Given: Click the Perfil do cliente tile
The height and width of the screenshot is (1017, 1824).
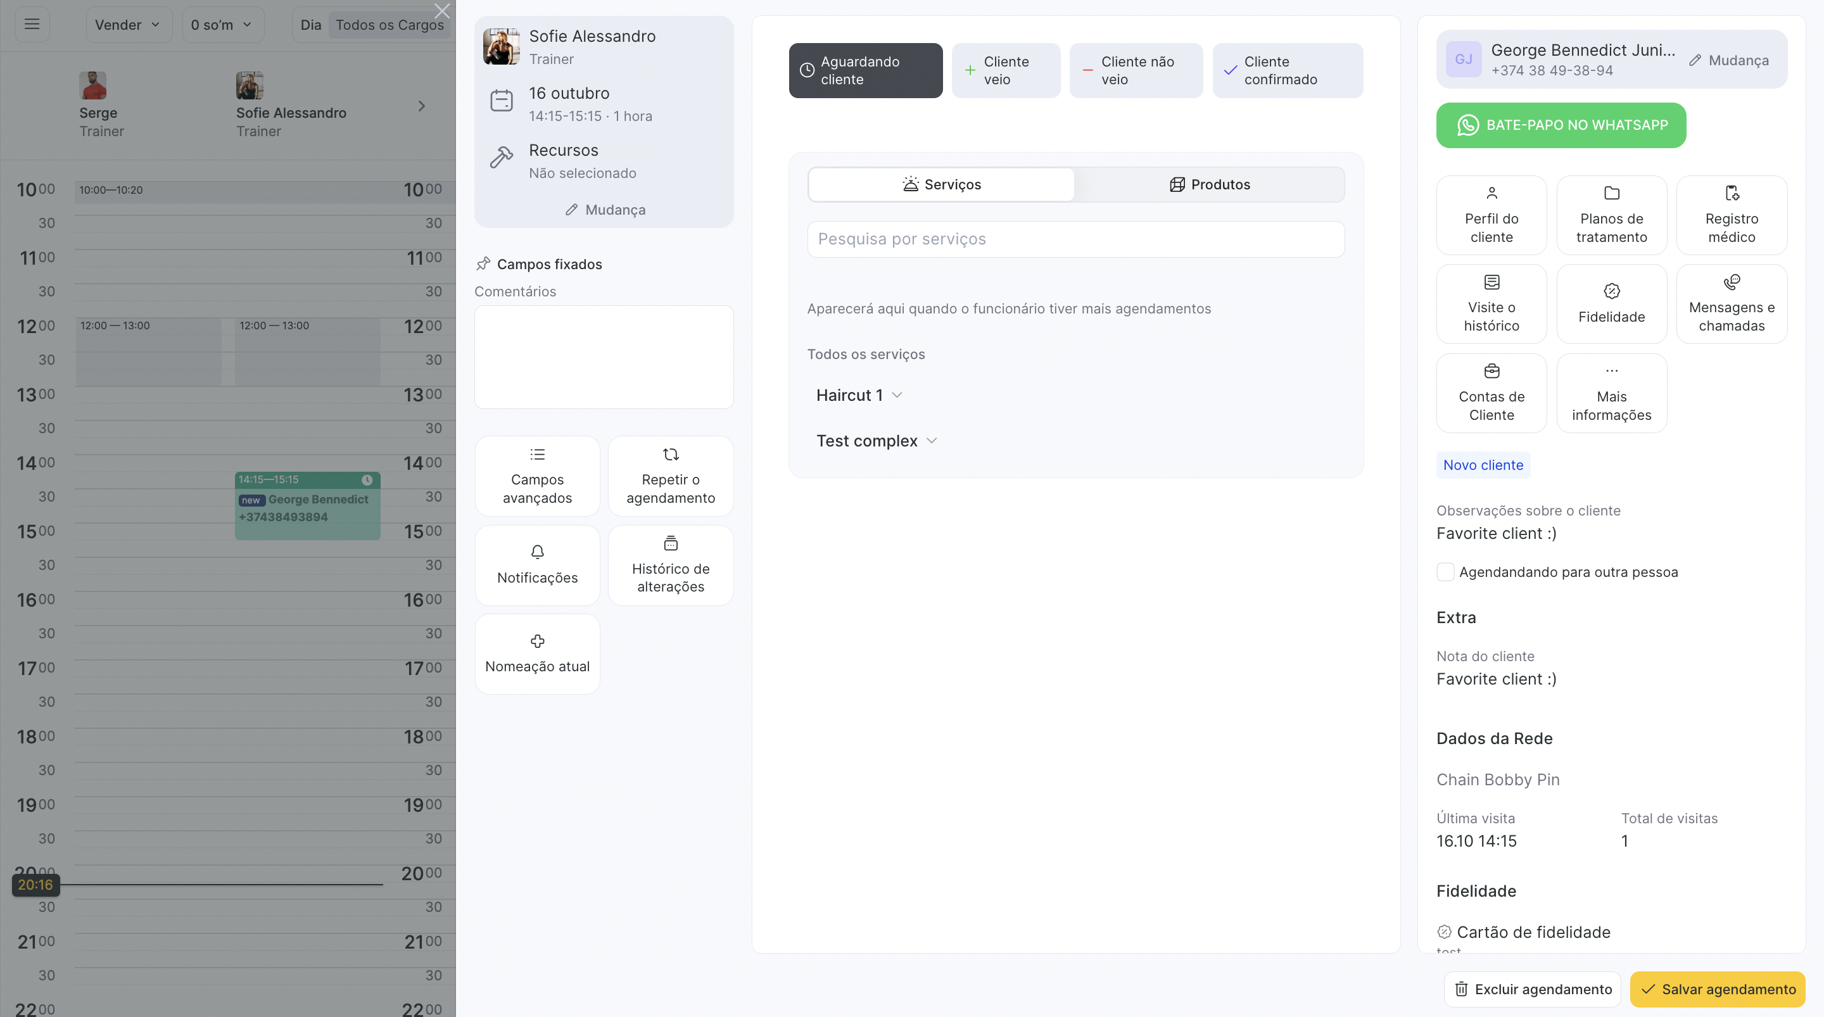Looking at the screenshot, I should pyautogui.click(x=1491, y=215).
